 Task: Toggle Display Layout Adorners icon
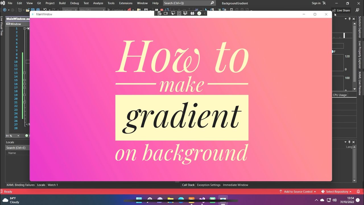point(179,13)
